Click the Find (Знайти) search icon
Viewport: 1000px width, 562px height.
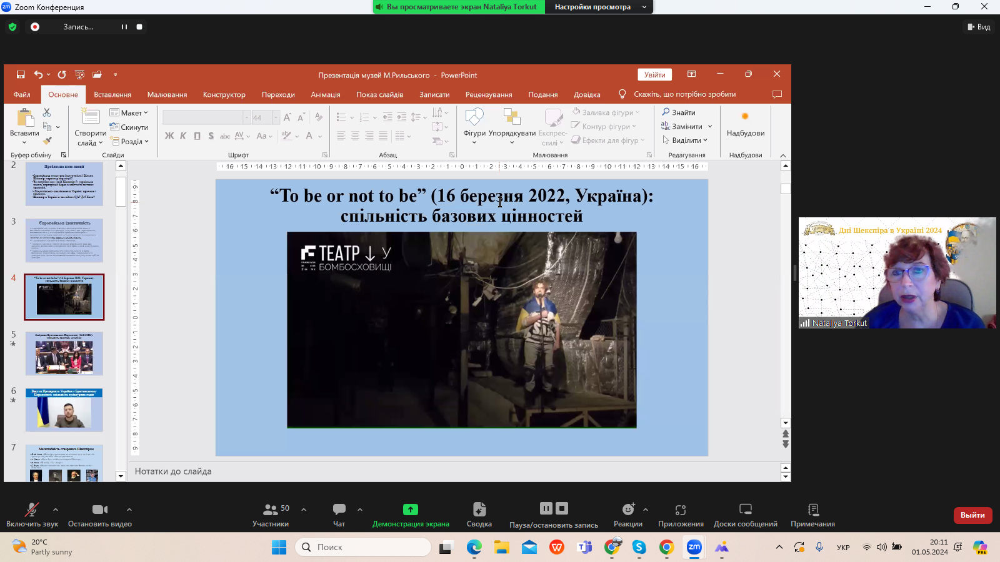[666, 112]
